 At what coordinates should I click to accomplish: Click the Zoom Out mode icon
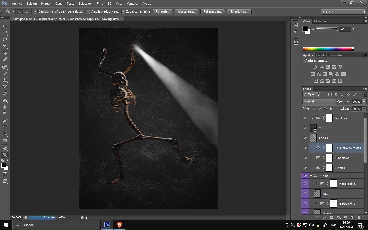pos(26,11)
